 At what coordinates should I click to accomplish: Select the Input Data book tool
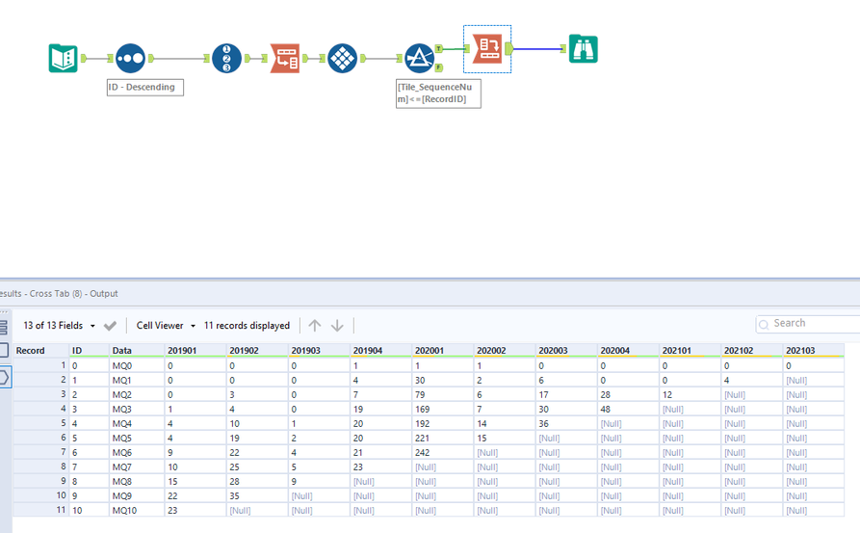click(x=63, y=58)
